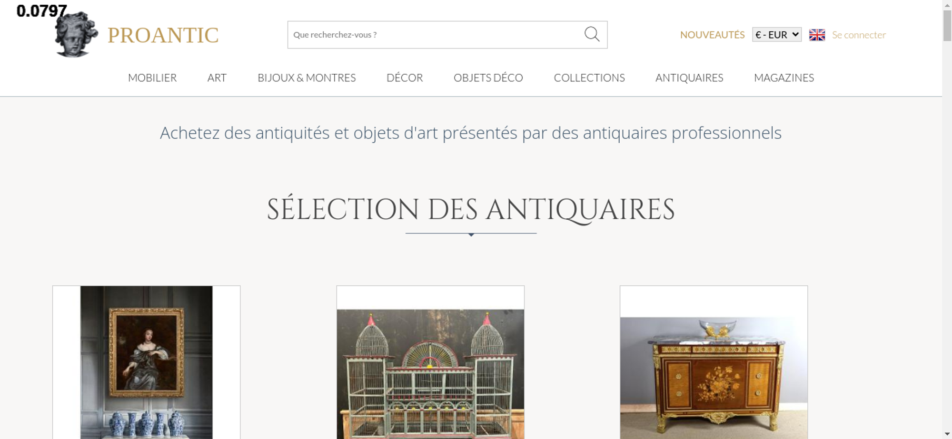
Task: Click the magnifying glass search icon
Action: [592, 34]
